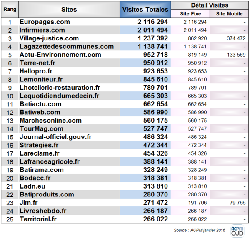This screenshot has width=250, height=239.
Task: Click the bold total 2 011 494
Action: [153, 30]
